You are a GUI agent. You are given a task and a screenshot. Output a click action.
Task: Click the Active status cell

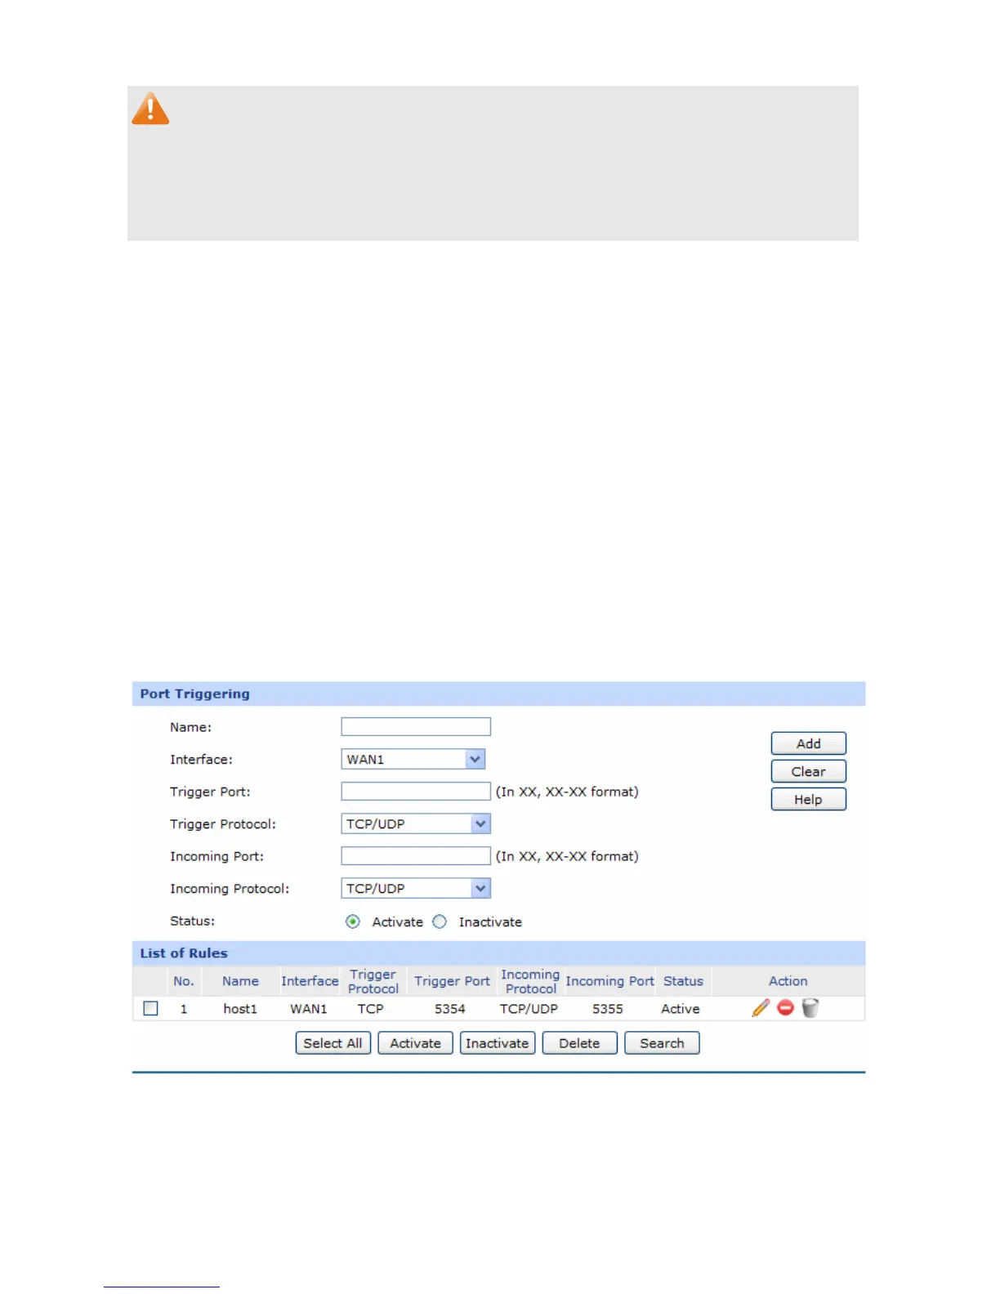click(x=681, y=1009)
